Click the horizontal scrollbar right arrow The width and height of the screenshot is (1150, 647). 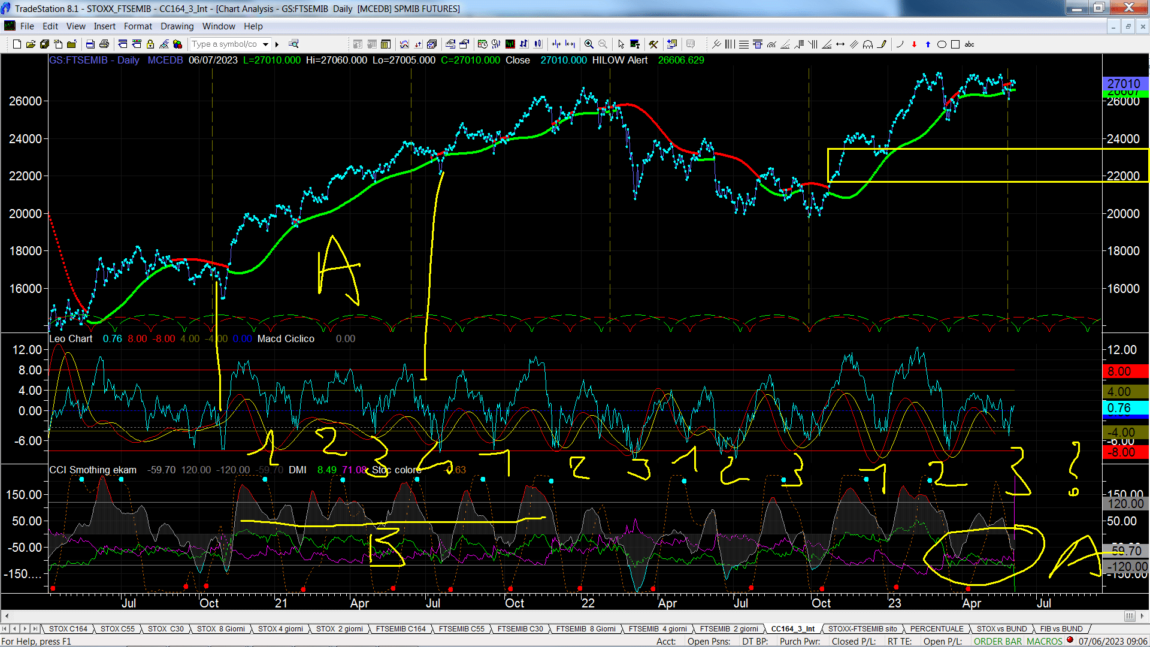point(1142,616)
